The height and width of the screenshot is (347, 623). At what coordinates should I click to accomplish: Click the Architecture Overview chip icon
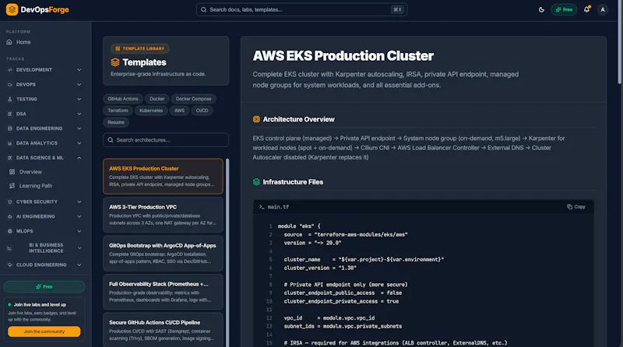(256, 120)
